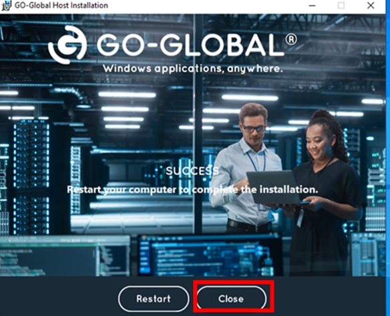The image size is (390, 316).
Task: Click the registered trademark symbol
Action: point(290,40)
